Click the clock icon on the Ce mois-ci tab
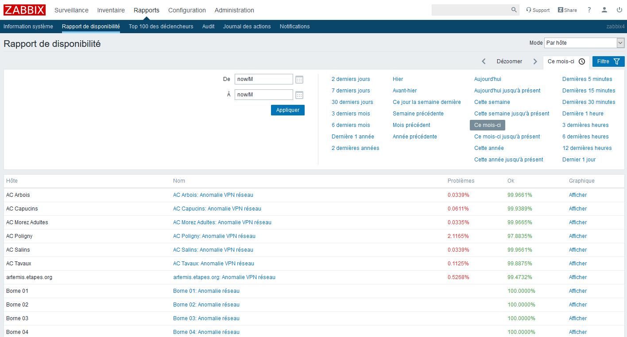Viewport: 627px width, 337px height. [582, 61]
